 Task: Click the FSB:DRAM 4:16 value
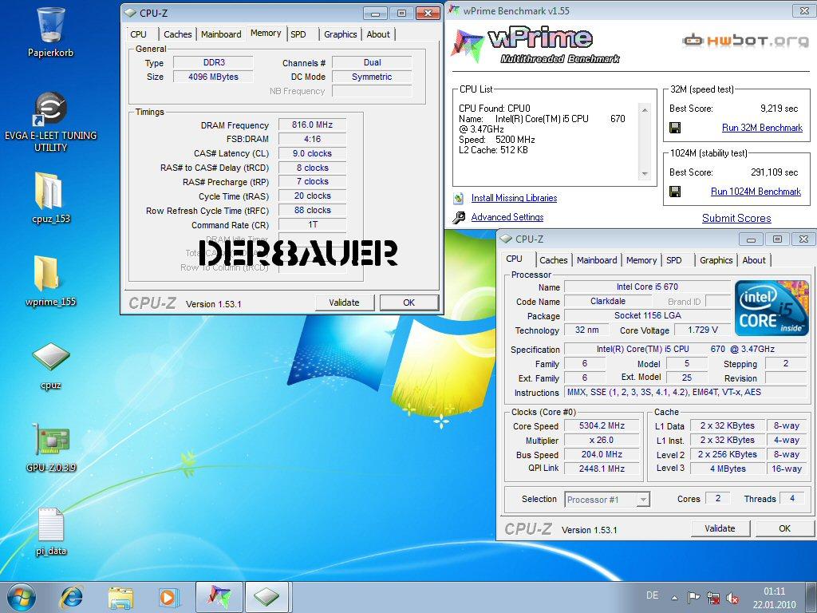(x=312, y=139)
